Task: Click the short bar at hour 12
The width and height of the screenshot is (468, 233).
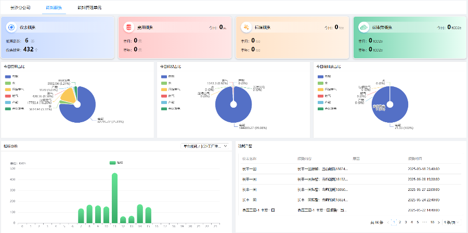Action: [x=123, y=220]
